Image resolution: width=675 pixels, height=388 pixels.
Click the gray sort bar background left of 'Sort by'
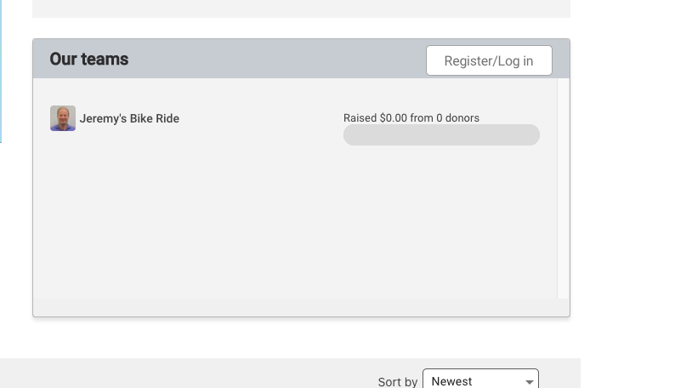[170, 374]
